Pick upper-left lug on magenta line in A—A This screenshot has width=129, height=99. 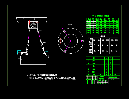coord(64,31)
